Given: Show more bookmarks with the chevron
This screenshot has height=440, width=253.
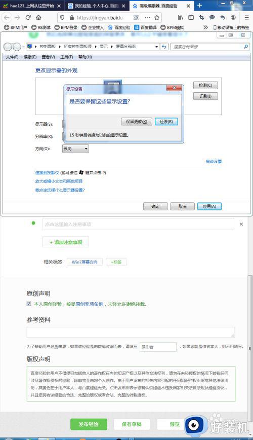Looking at the screenshot, I should 205,27.
